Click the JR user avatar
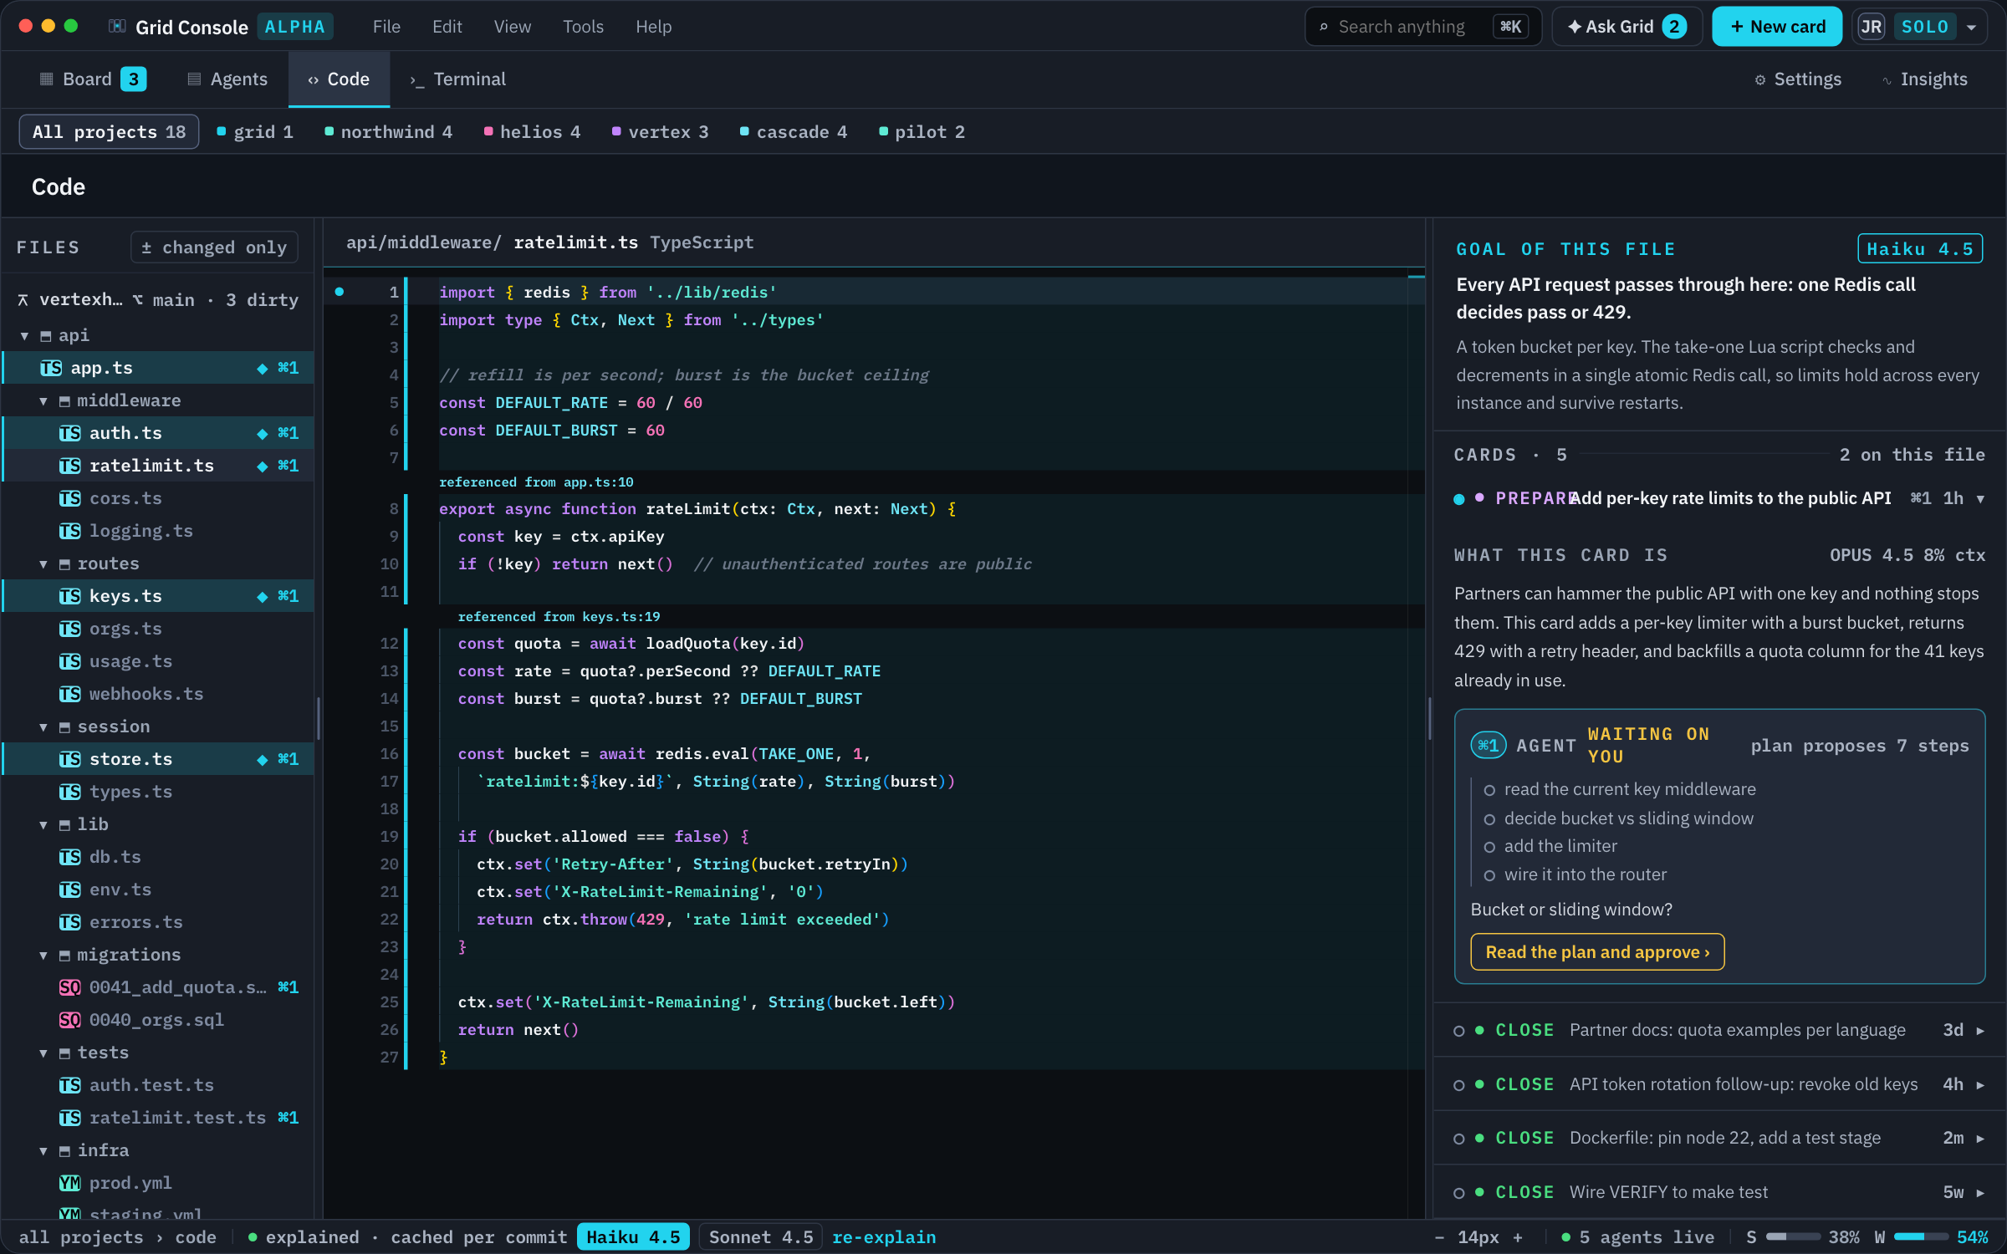The height and width of the screenshot is (1254, 2007). 1871,27
